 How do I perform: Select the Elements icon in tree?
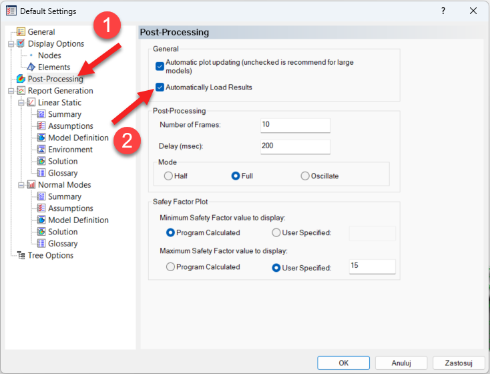click(31, 67)
